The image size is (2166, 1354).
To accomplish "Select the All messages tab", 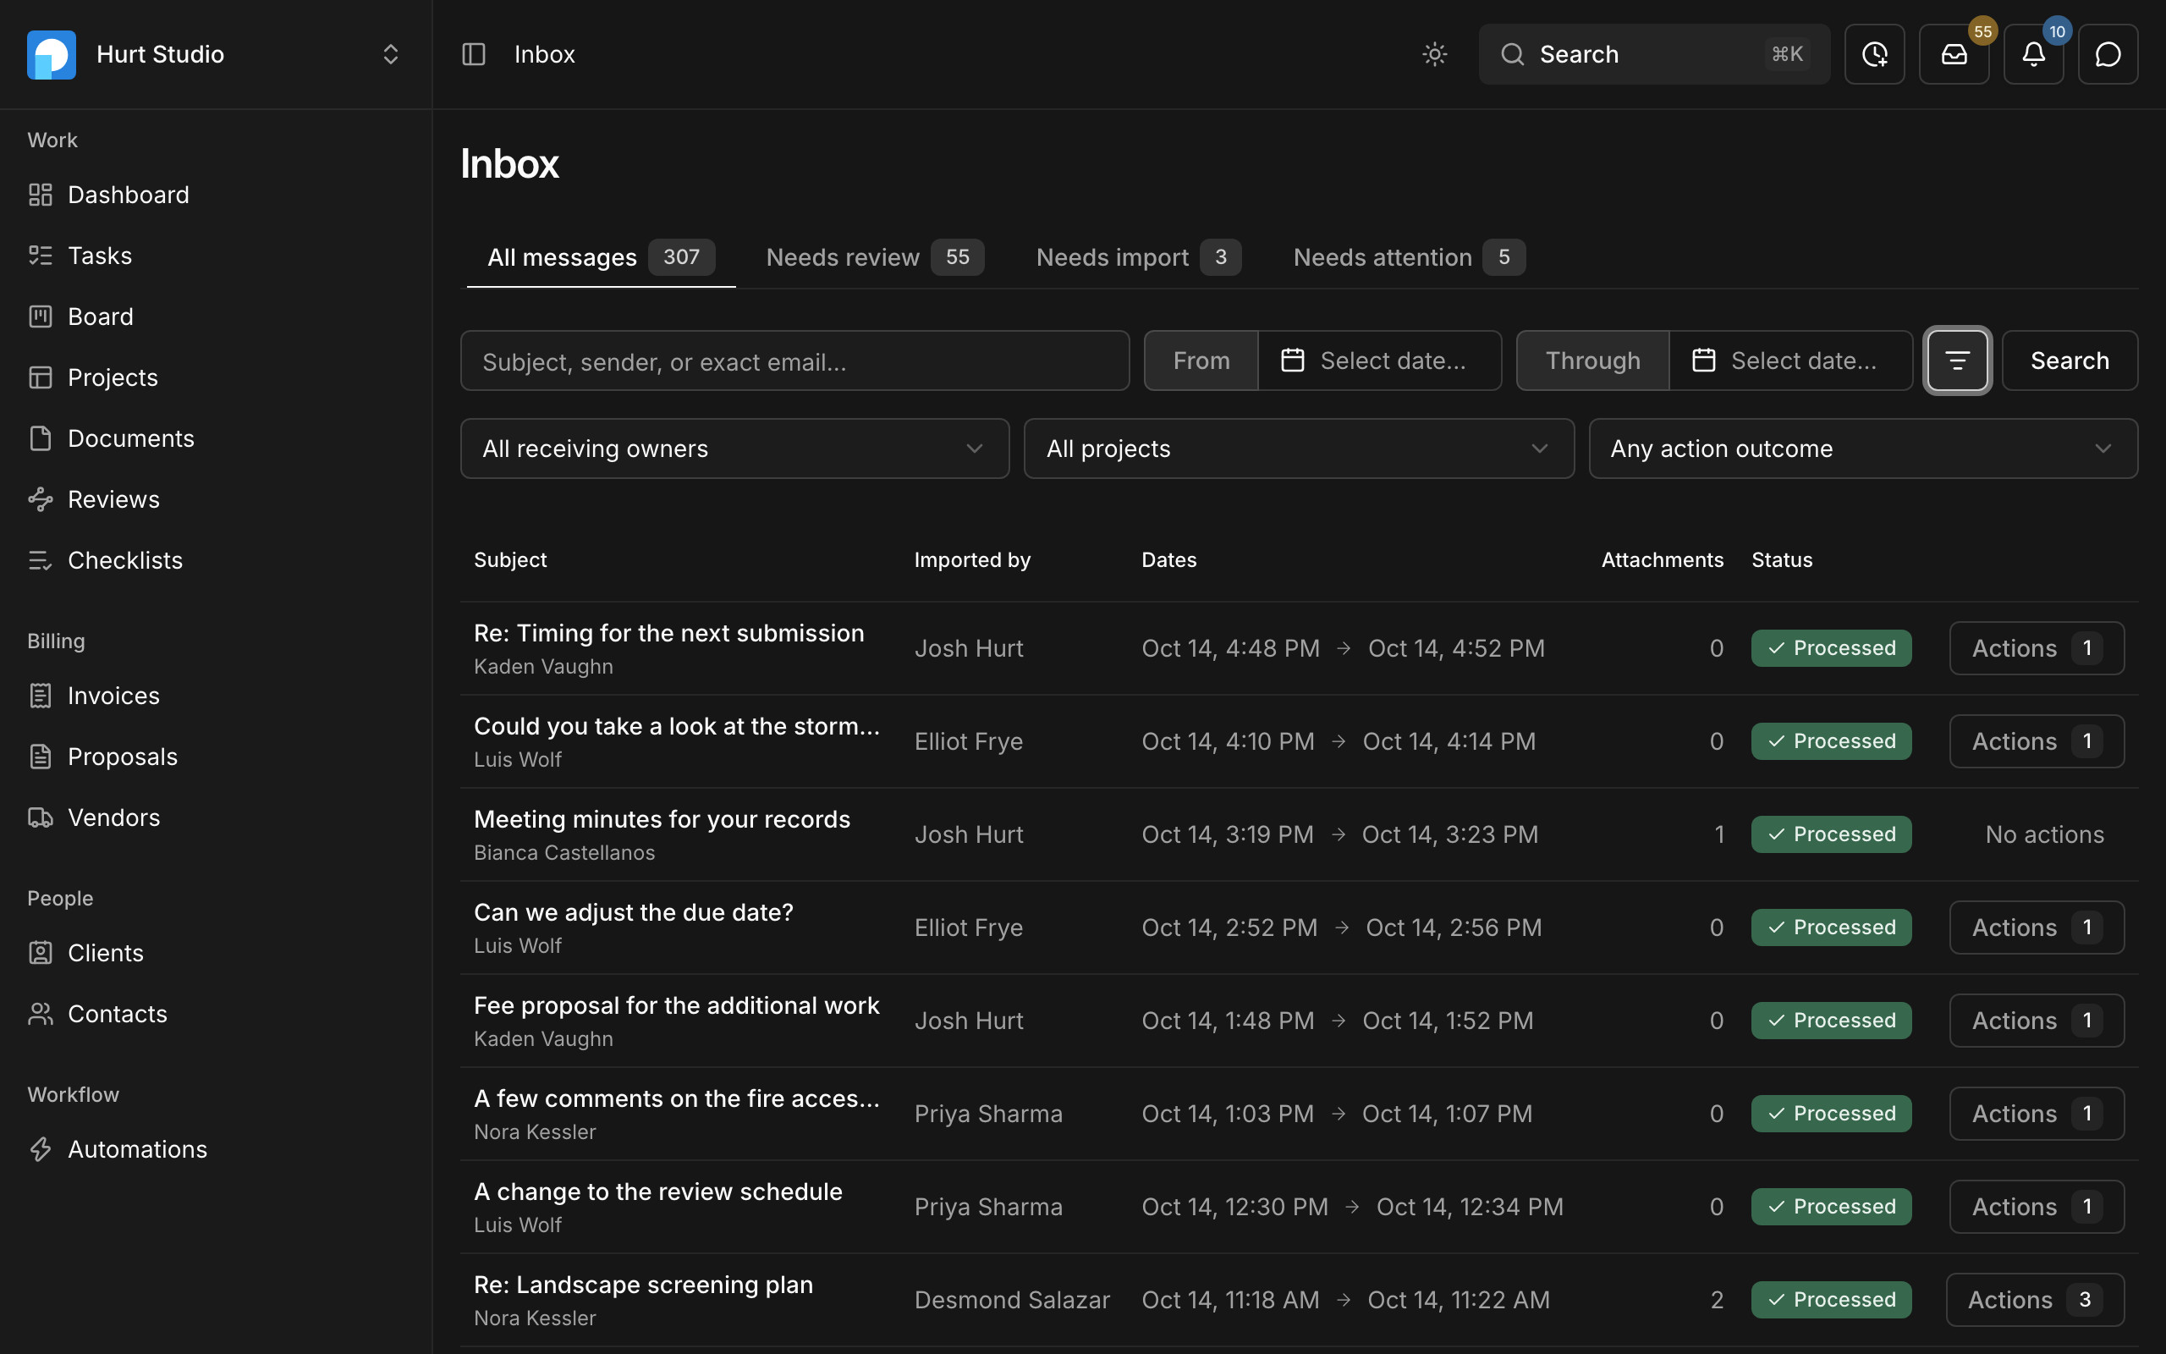I will (x=601, y=257).
